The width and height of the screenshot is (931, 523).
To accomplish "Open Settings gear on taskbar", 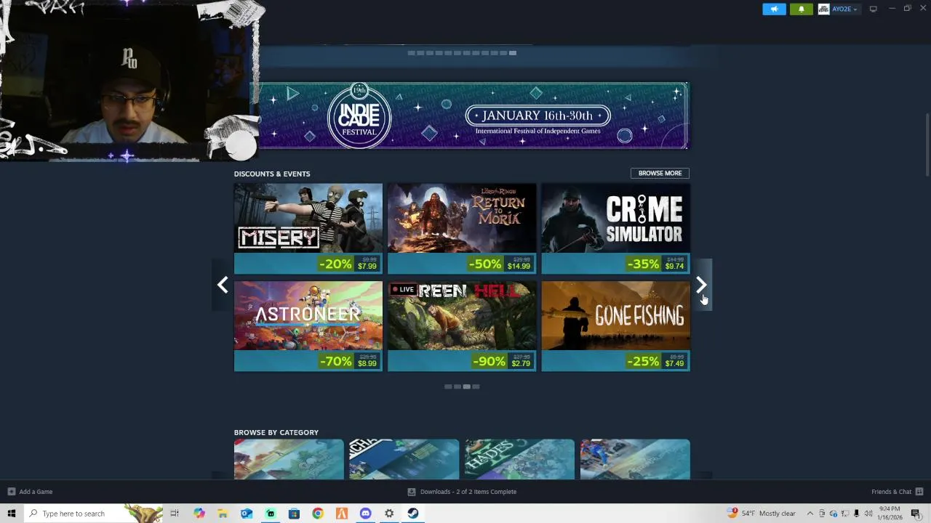I will coord(389,514).
